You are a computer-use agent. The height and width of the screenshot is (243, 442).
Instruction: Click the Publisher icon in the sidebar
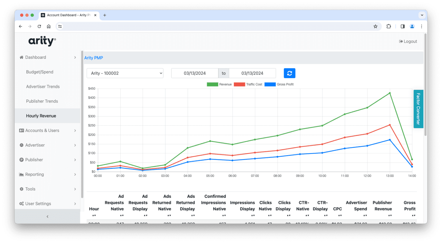[x=21, y=160]
